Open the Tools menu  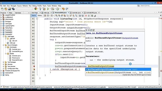click(x=49, y=6)
